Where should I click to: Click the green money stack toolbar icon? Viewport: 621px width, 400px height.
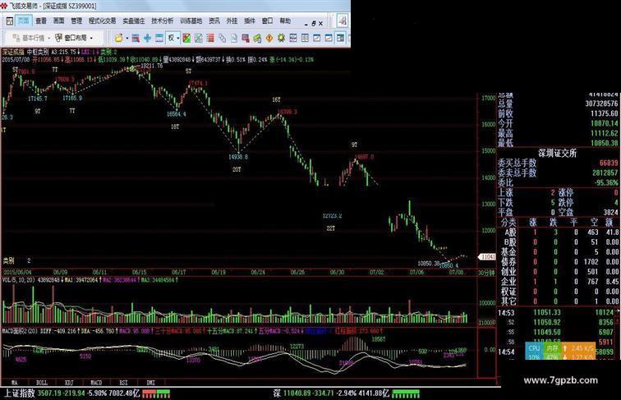pos(257,38)
